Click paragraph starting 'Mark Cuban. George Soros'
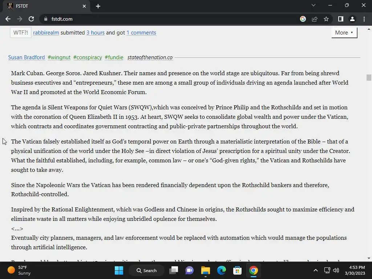Screen dimensions: 372x279 tap(179, 82)
